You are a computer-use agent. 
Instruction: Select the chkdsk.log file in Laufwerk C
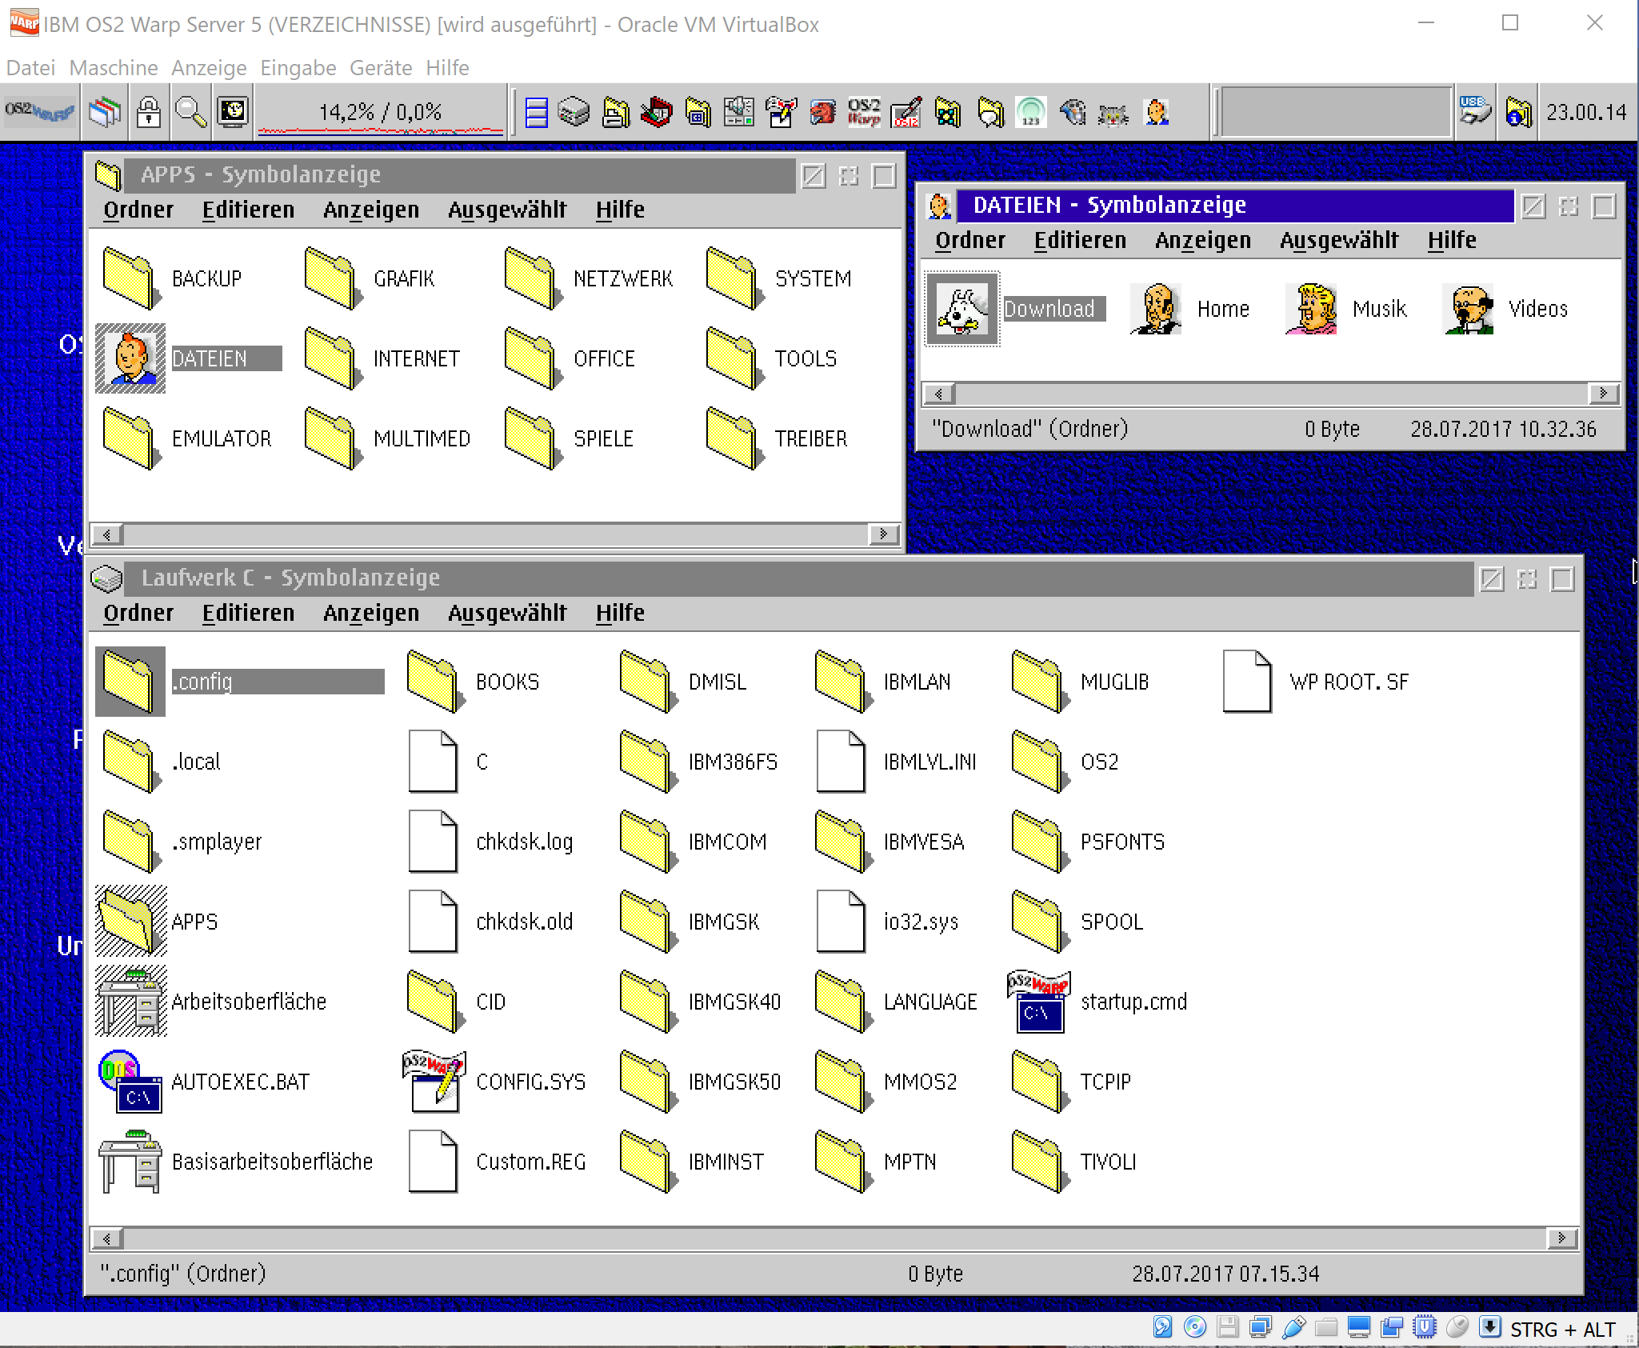(x=434, y=841)
